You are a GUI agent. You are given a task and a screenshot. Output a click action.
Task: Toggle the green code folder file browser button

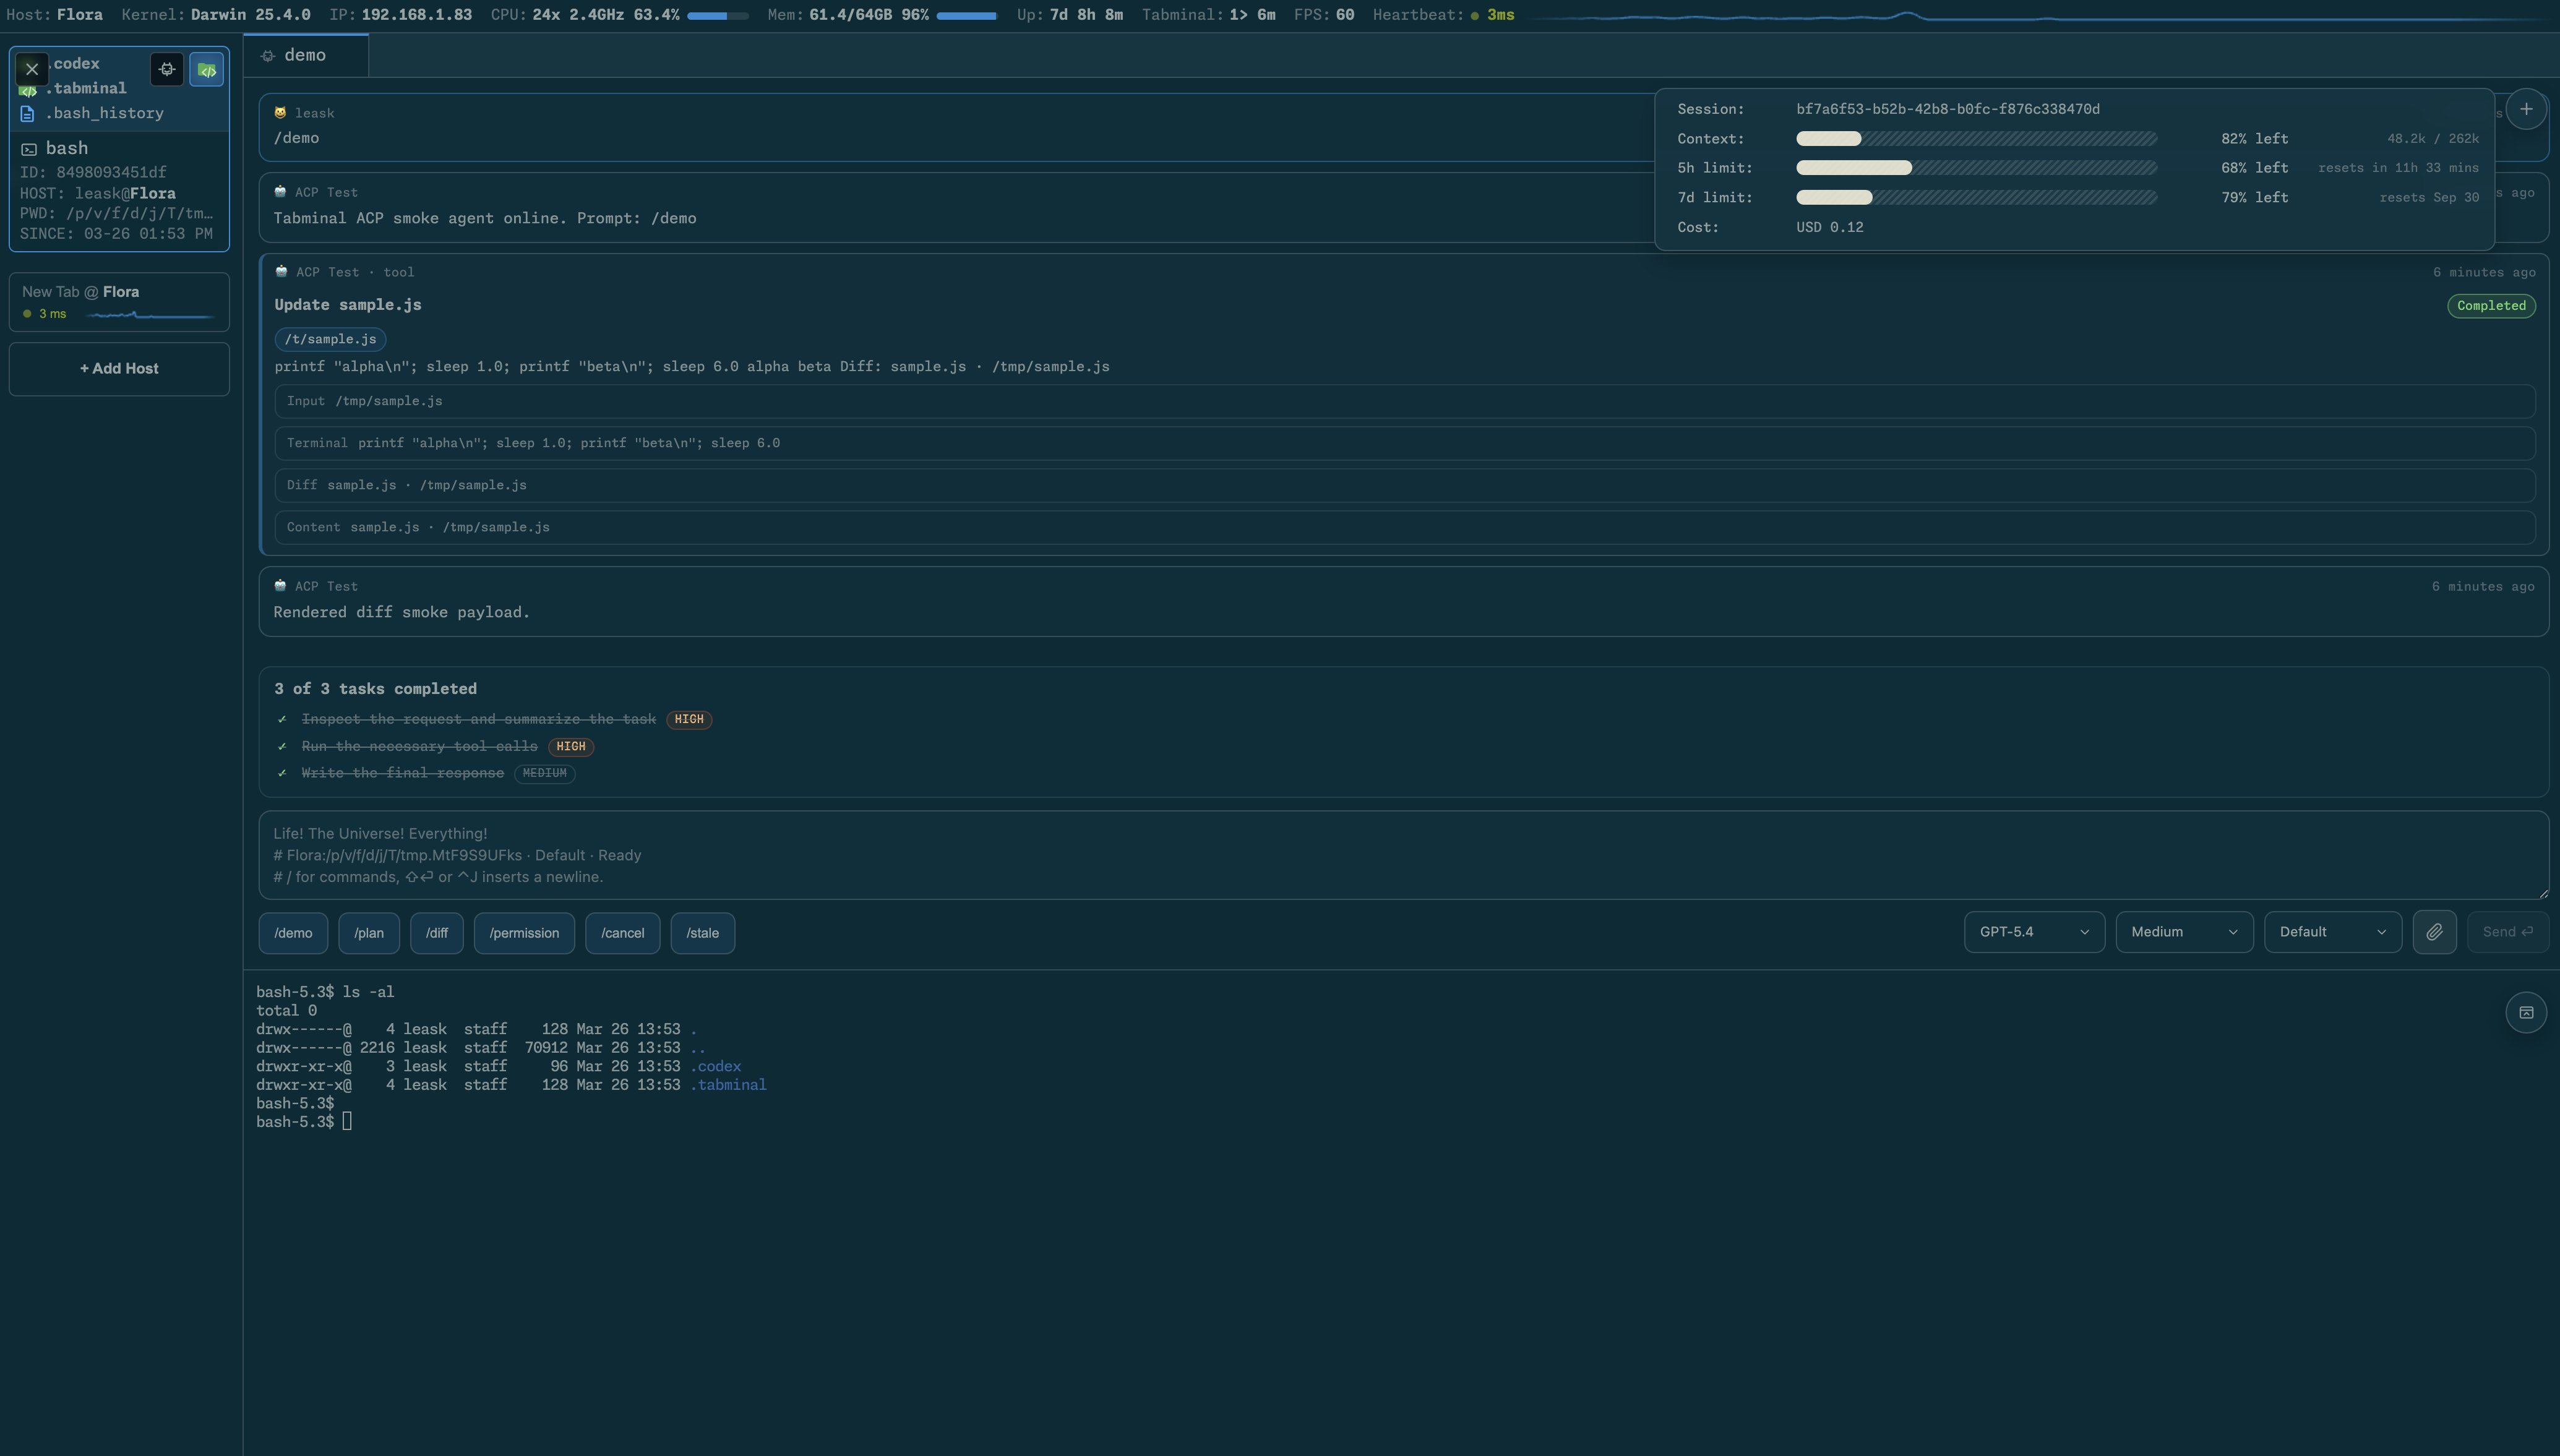coord(207,70)
